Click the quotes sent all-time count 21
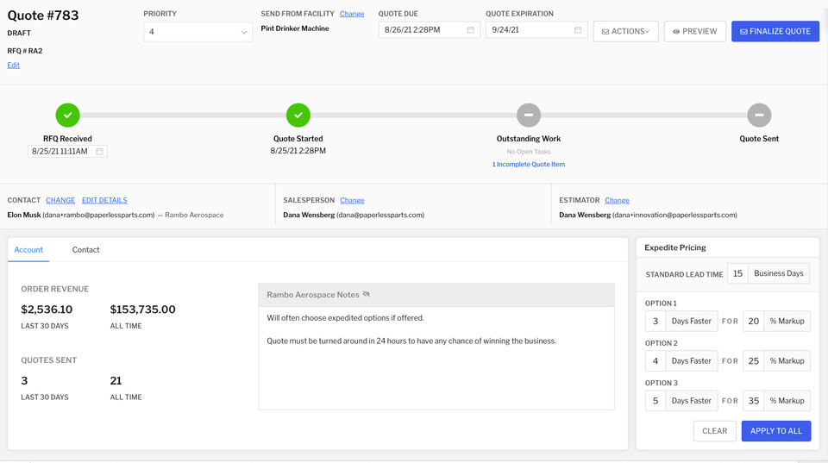Screen dimensions: 828x463 pos(116,380)
